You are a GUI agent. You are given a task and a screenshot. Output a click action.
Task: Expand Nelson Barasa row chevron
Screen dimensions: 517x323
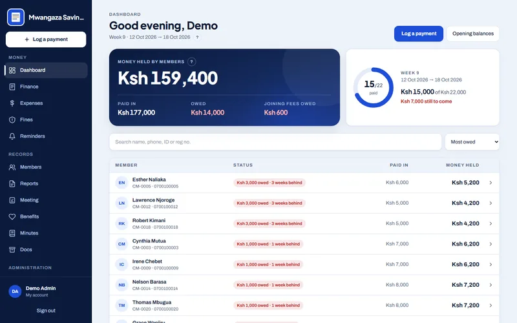tap(491, 285)
